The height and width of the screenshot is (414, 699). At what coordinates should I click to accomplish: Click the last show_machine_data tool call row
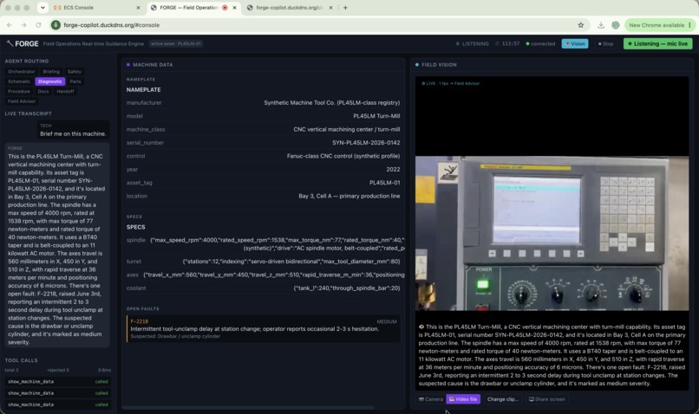click(x=57, y=404)
